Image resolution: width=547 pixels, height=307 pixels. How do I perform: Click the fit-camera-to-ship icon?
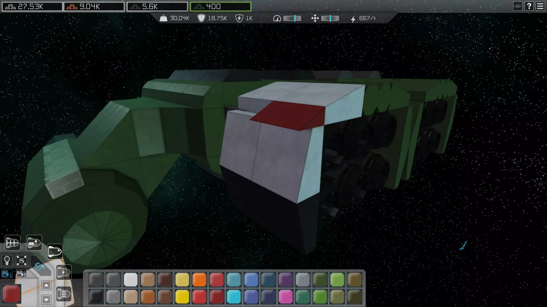coord(21,260)
